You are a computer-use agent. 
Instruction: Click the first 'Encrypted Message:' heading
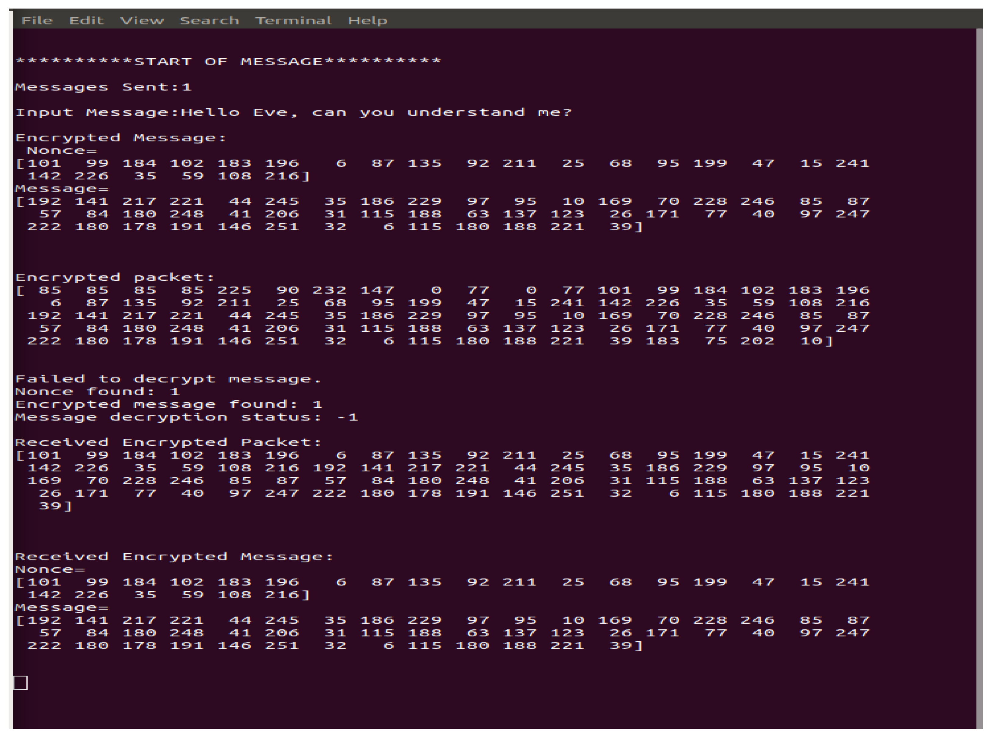pos(121,137)
